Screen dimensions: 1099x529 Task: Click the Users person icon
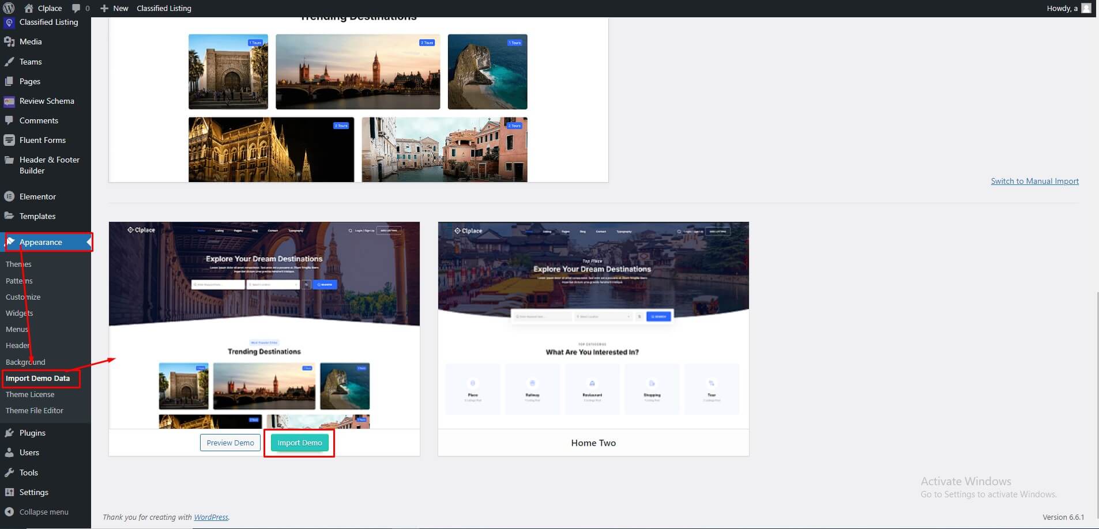click(9, 452)
